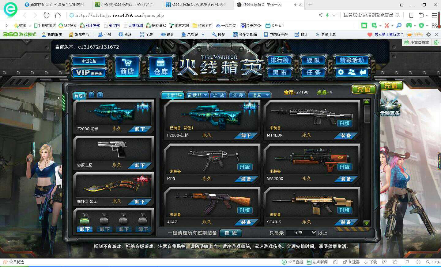This screenshot has width=441, height=267.
Task: Open the 小窗口播放 small window button
Action: pyautogui.click(x=417, y=42)
